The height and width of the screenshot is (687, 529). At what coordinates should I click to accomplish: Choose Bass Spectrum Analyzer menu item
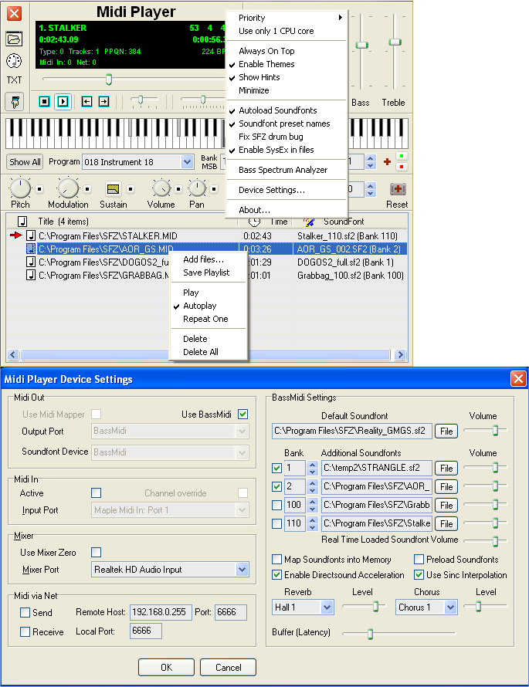(288, 170)
